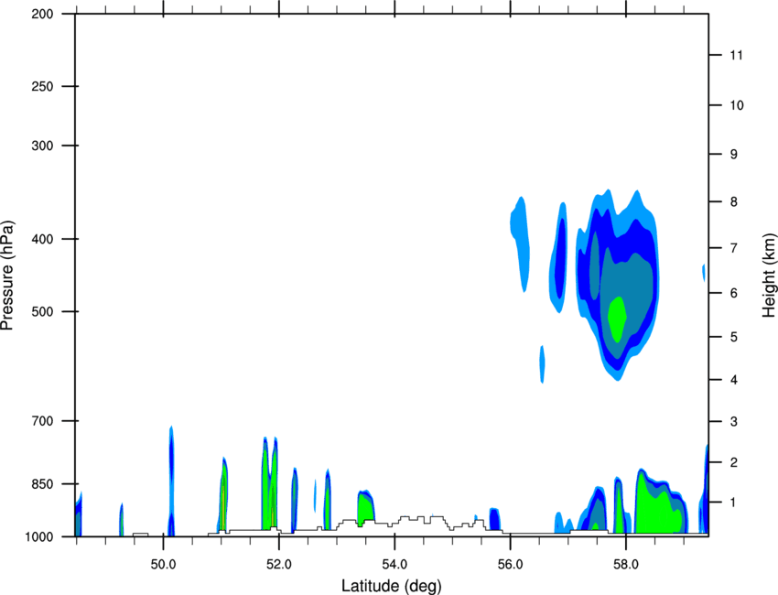Image resolution: width=778 pixels, height=595 pixels.
Task: Click the 700 pressure tick label
Action: pos(42,421)
